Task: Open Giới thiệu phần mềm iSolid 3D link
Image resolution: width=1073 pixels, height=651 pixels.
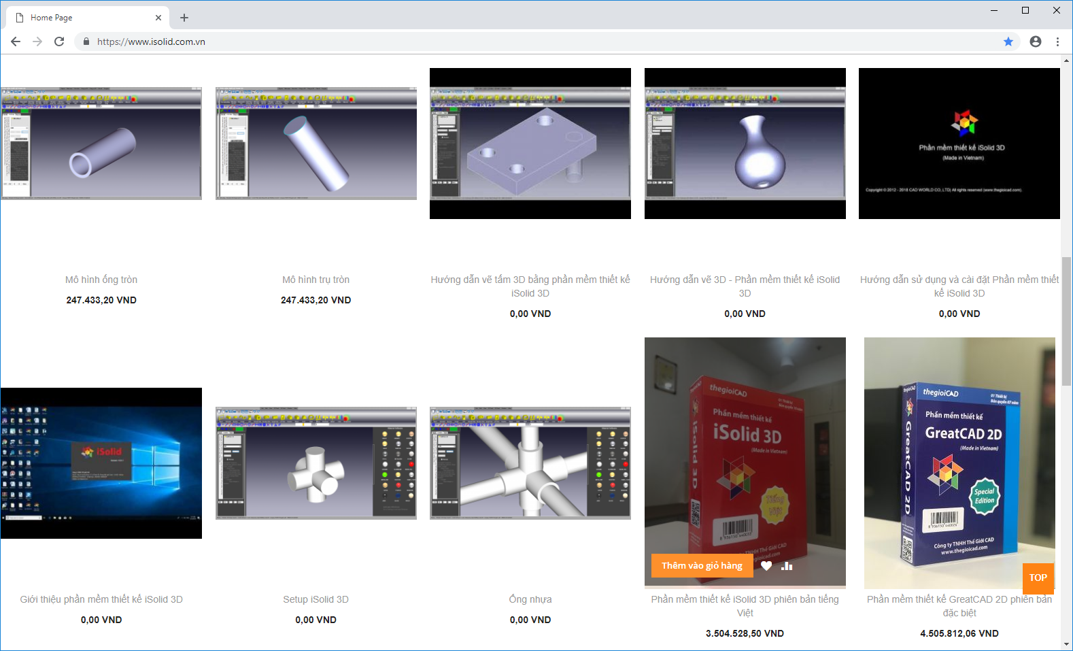Action: click(101, 599)
